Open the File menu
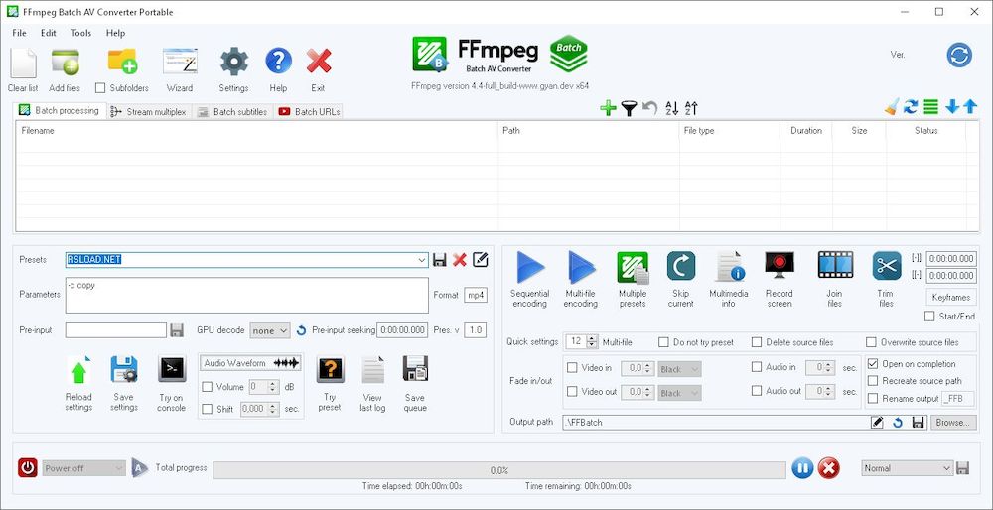The width and height of the screenshot is (993, 510). (19, 33)
